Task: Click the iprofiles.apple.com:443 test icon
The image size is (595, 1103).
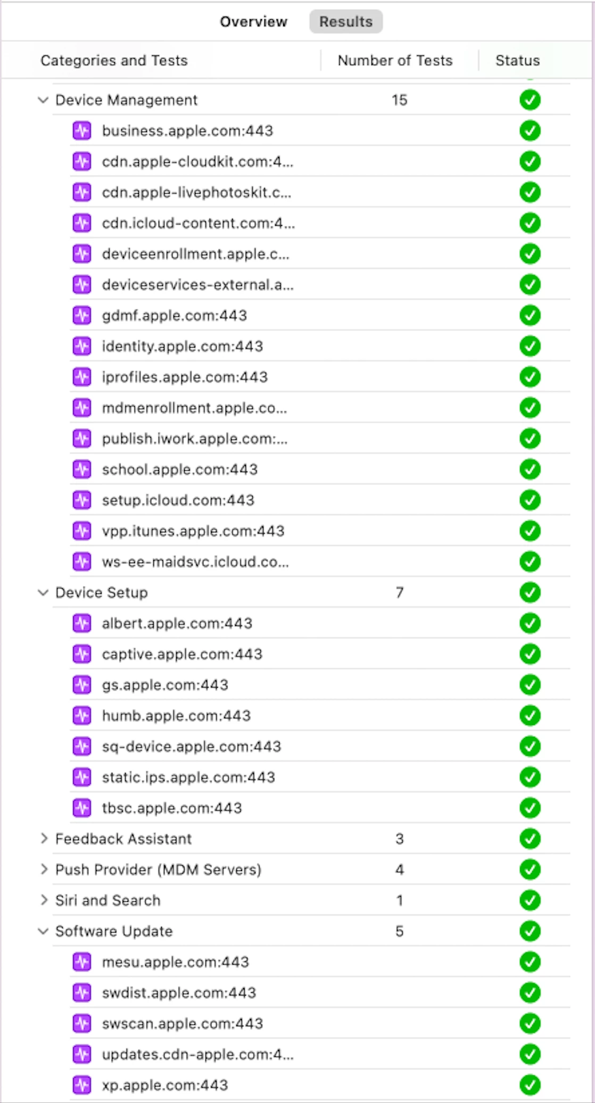Action: [82, 377]
